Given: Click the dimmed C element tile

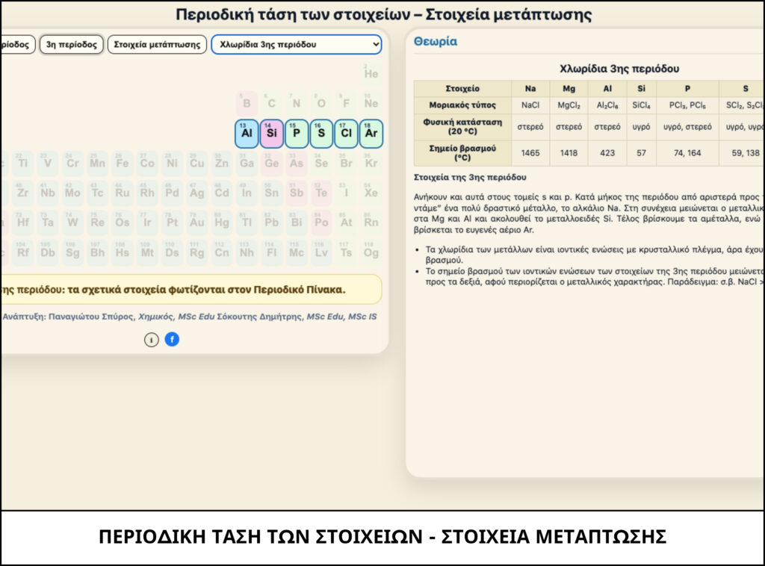Looking at the screenshot, I should (x=272, y=103).
